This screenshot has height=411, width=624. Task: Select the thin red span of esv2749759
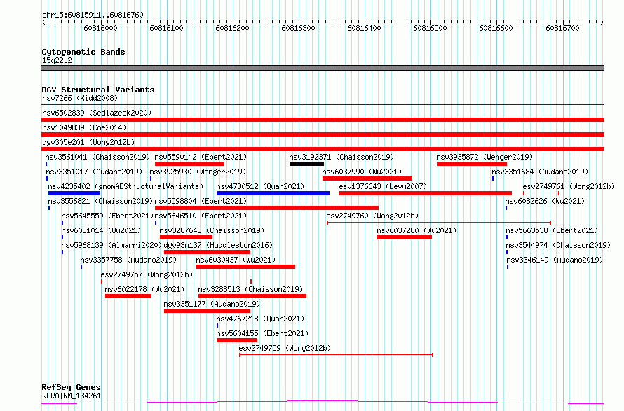click(337, 355)
